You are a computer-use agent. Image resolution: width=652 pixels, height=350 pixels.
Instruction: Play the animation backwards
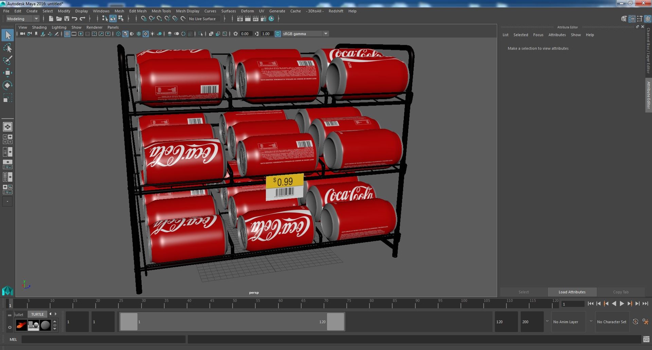pos(614,304)
